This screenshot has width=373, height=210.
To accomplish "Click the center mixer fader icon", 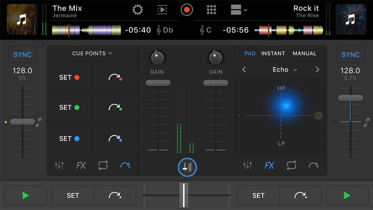I will pos(187,168).
